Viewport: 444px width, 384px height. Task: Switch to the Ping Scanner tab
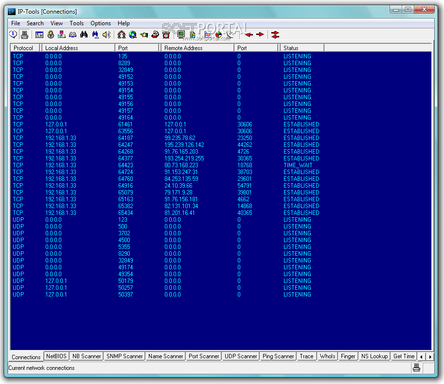click(x=278, y=356)
